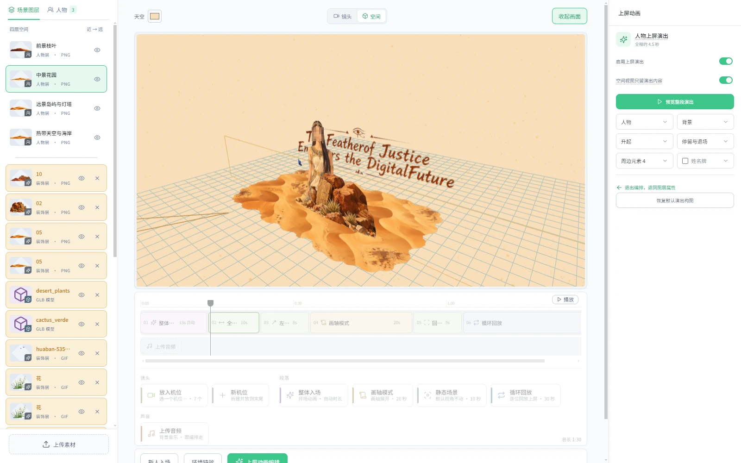Click the 预览整段演出 button
Image resolution: width=741 pixels, height=463 pixels.
(675, 102)
